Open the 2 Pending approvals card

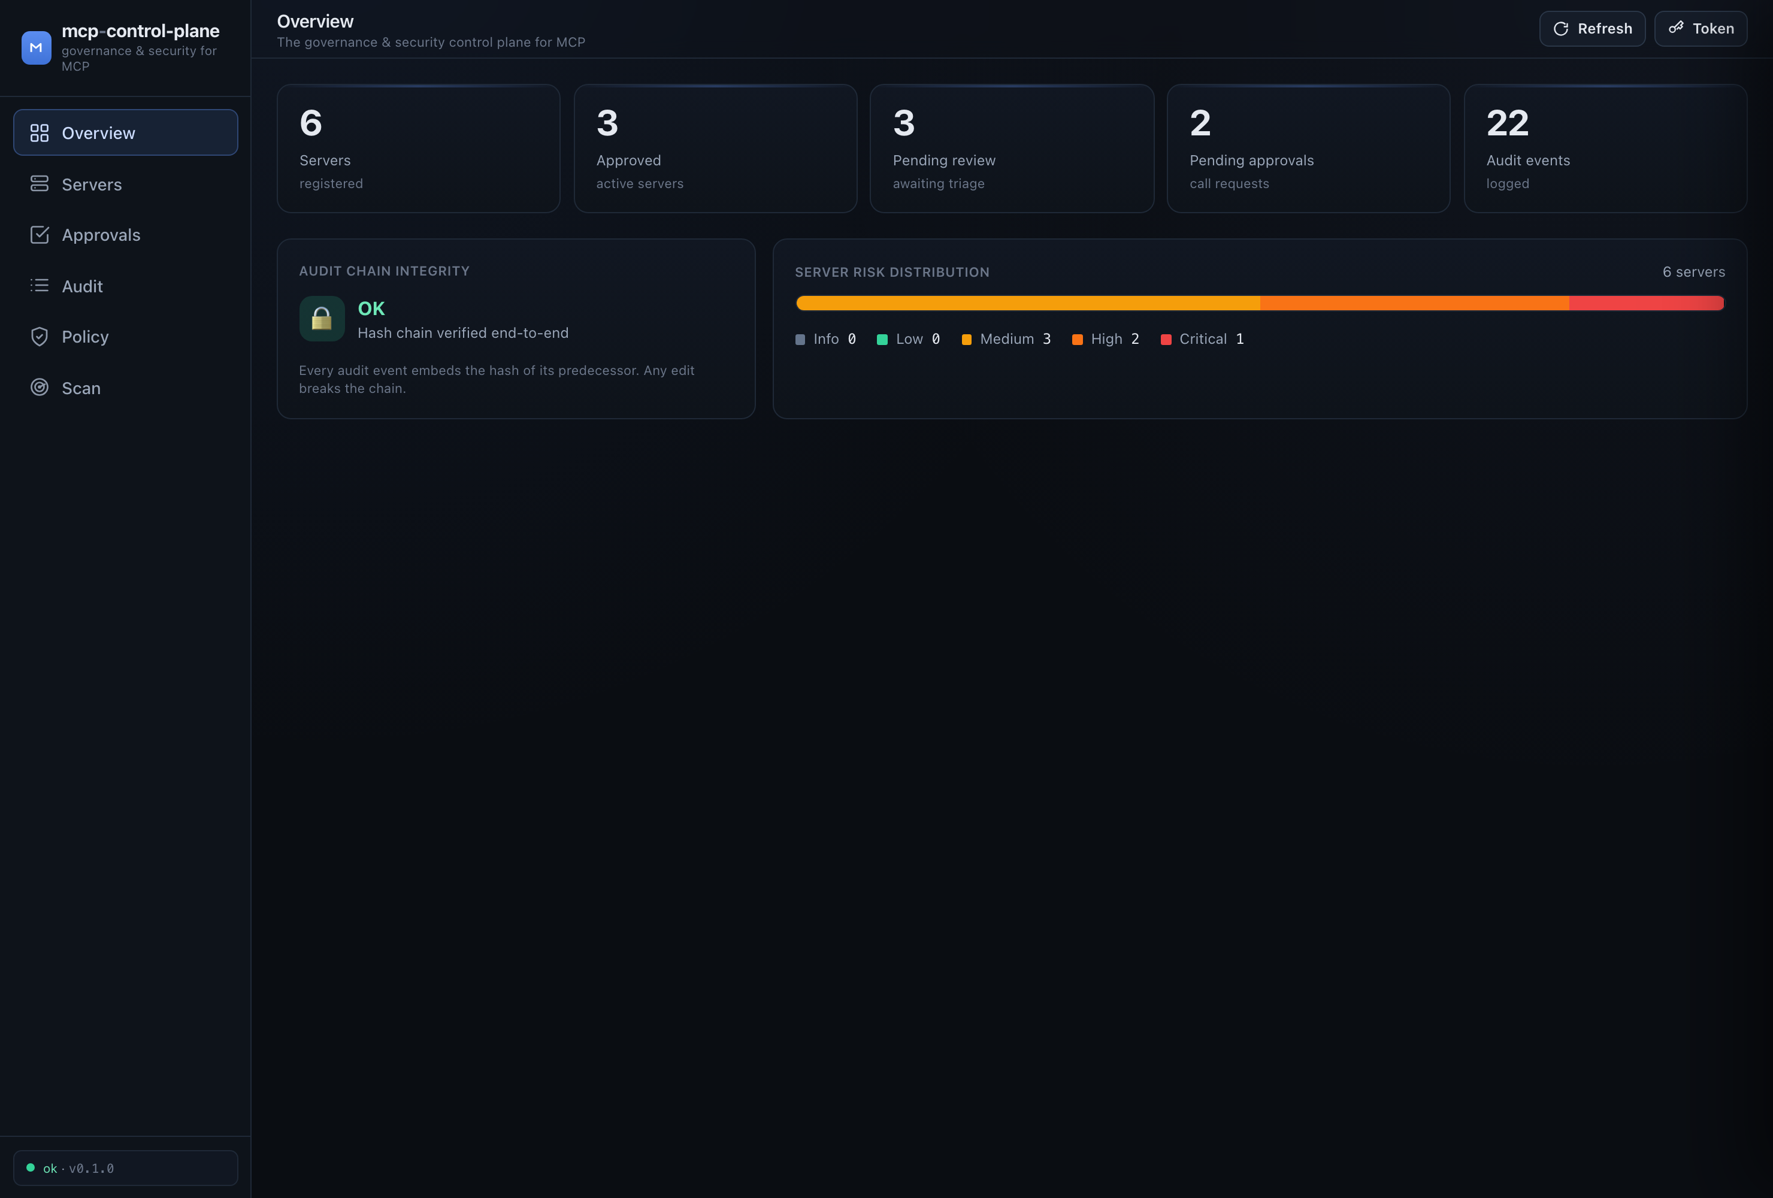point(1308,148)
